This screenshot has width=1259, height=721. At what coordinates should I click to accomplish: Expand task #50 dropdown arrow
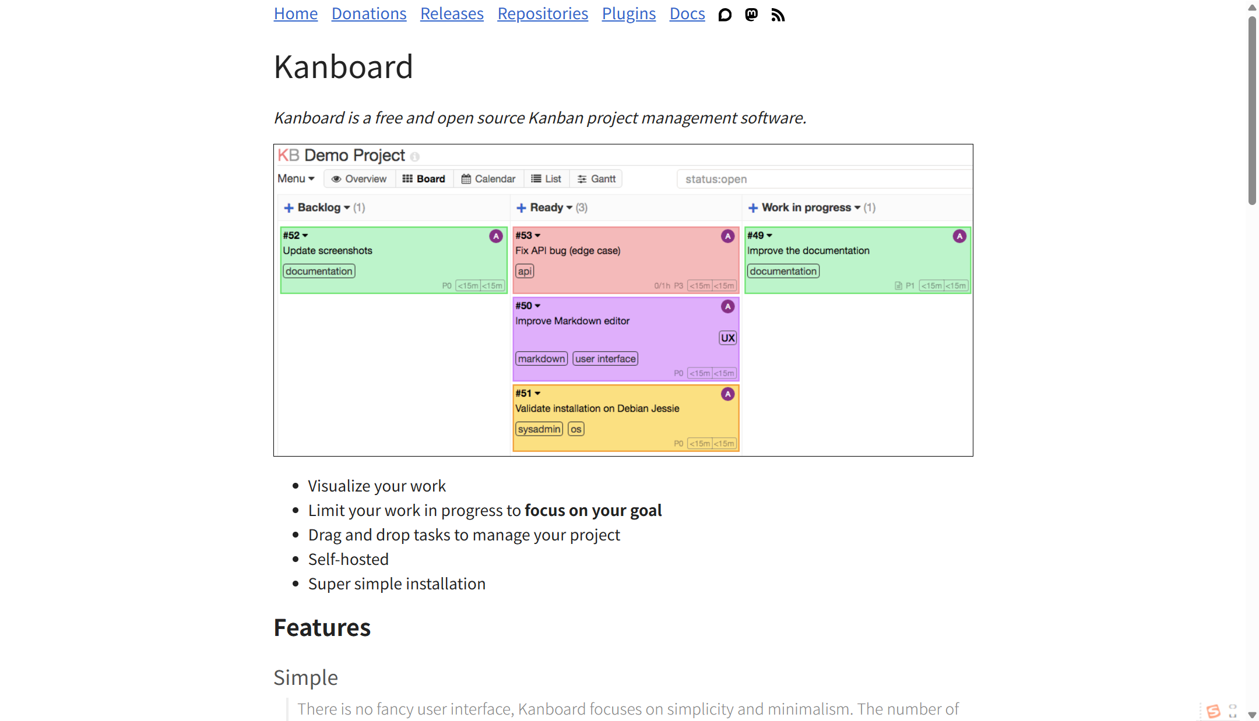[x=537, y=306]
